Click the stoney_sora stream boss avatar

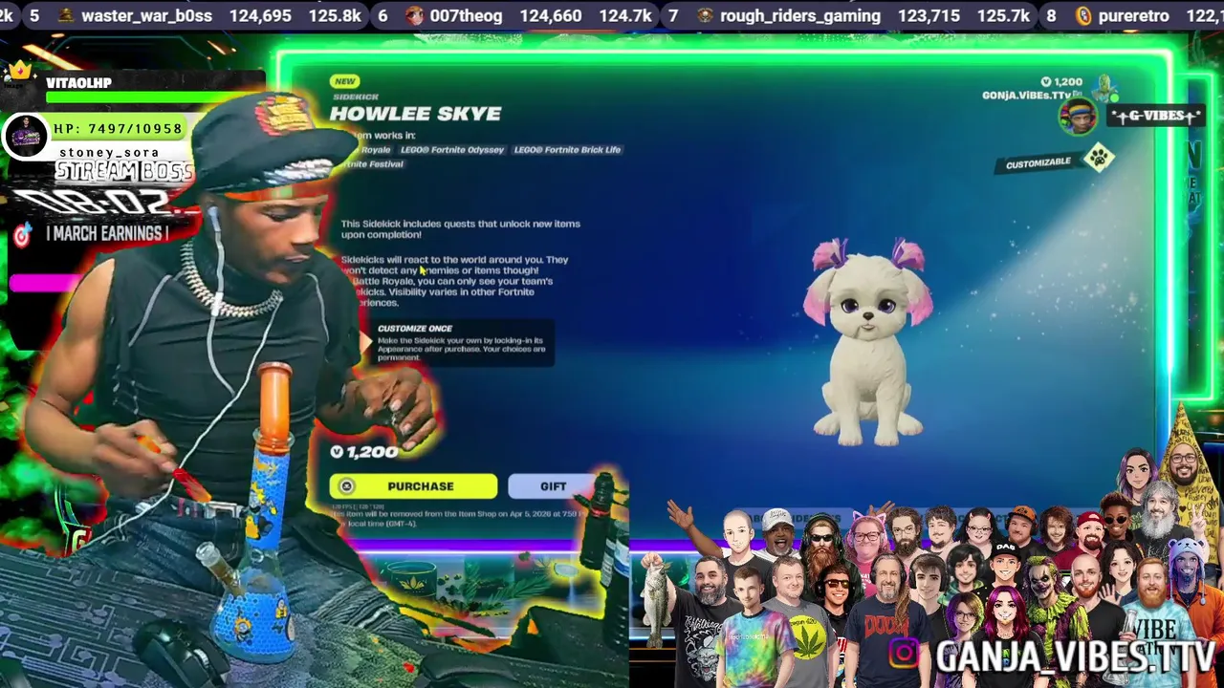pos(26,137)
